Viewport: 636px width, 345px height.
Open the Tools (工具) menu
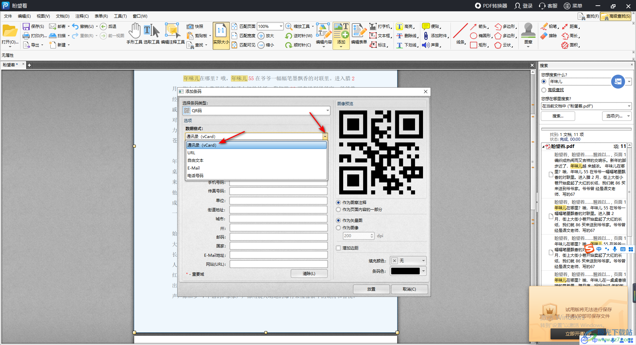[x=120, y=16]
